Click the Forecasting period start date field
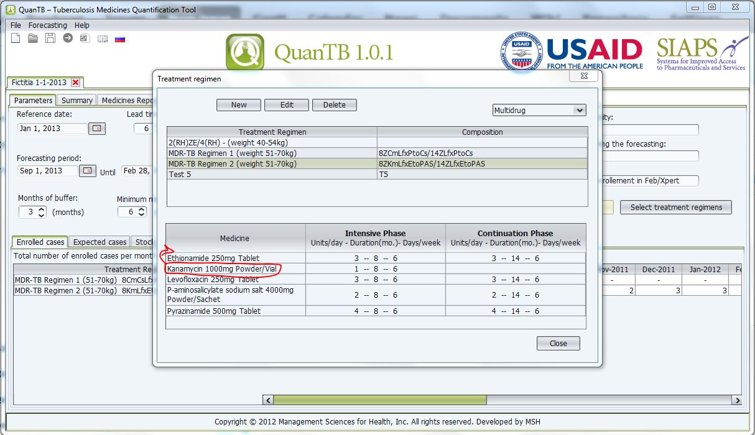 49,171
